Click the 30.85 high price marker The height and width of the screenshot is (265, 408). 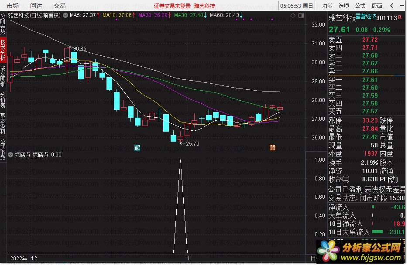point(79,48)
